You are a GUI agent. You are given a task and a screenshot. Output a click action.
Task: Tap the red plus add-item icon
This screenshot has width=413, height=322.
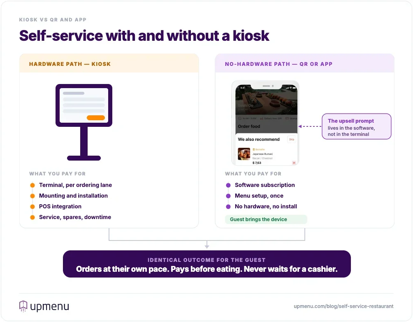coord(294,163)
